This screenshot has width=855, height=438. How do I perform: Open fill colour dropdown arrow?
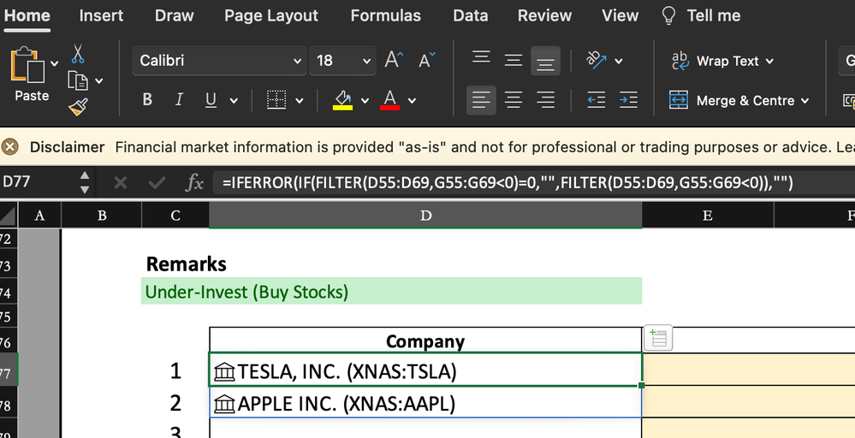[365, 100]
